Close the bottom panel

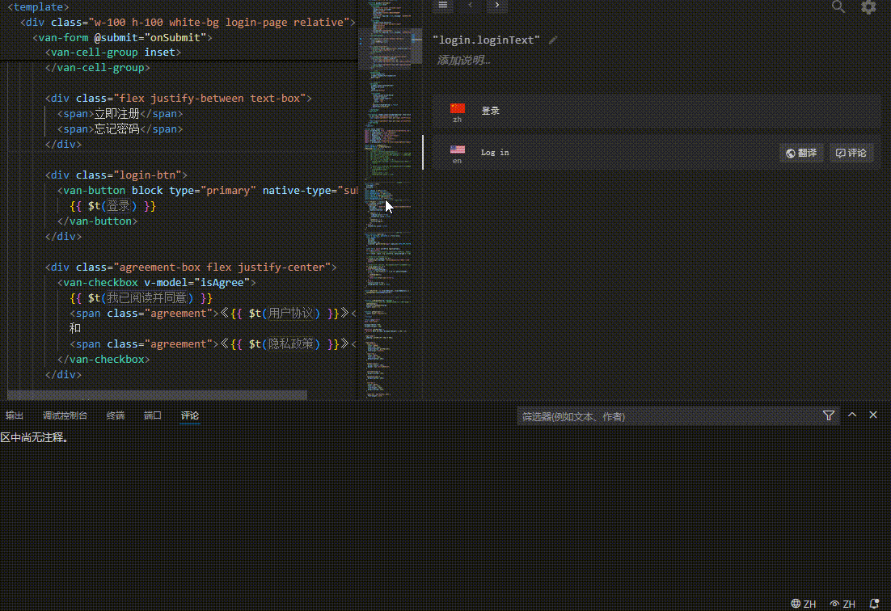point(873,415)
